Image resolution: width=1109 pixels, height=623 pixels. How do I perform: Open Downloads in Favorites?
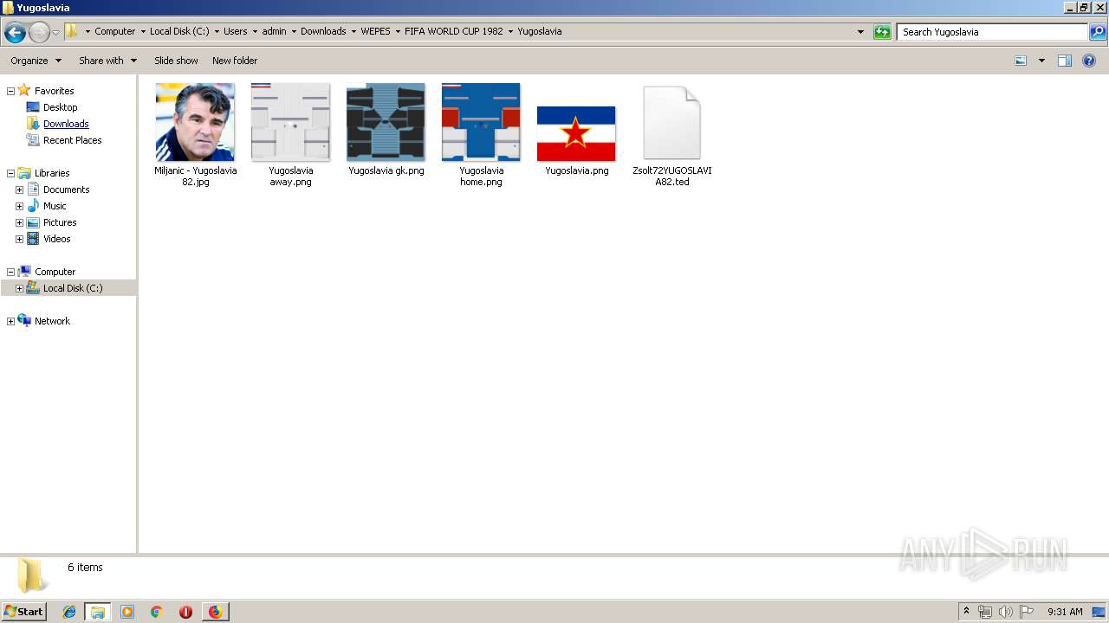pos(66,124)
